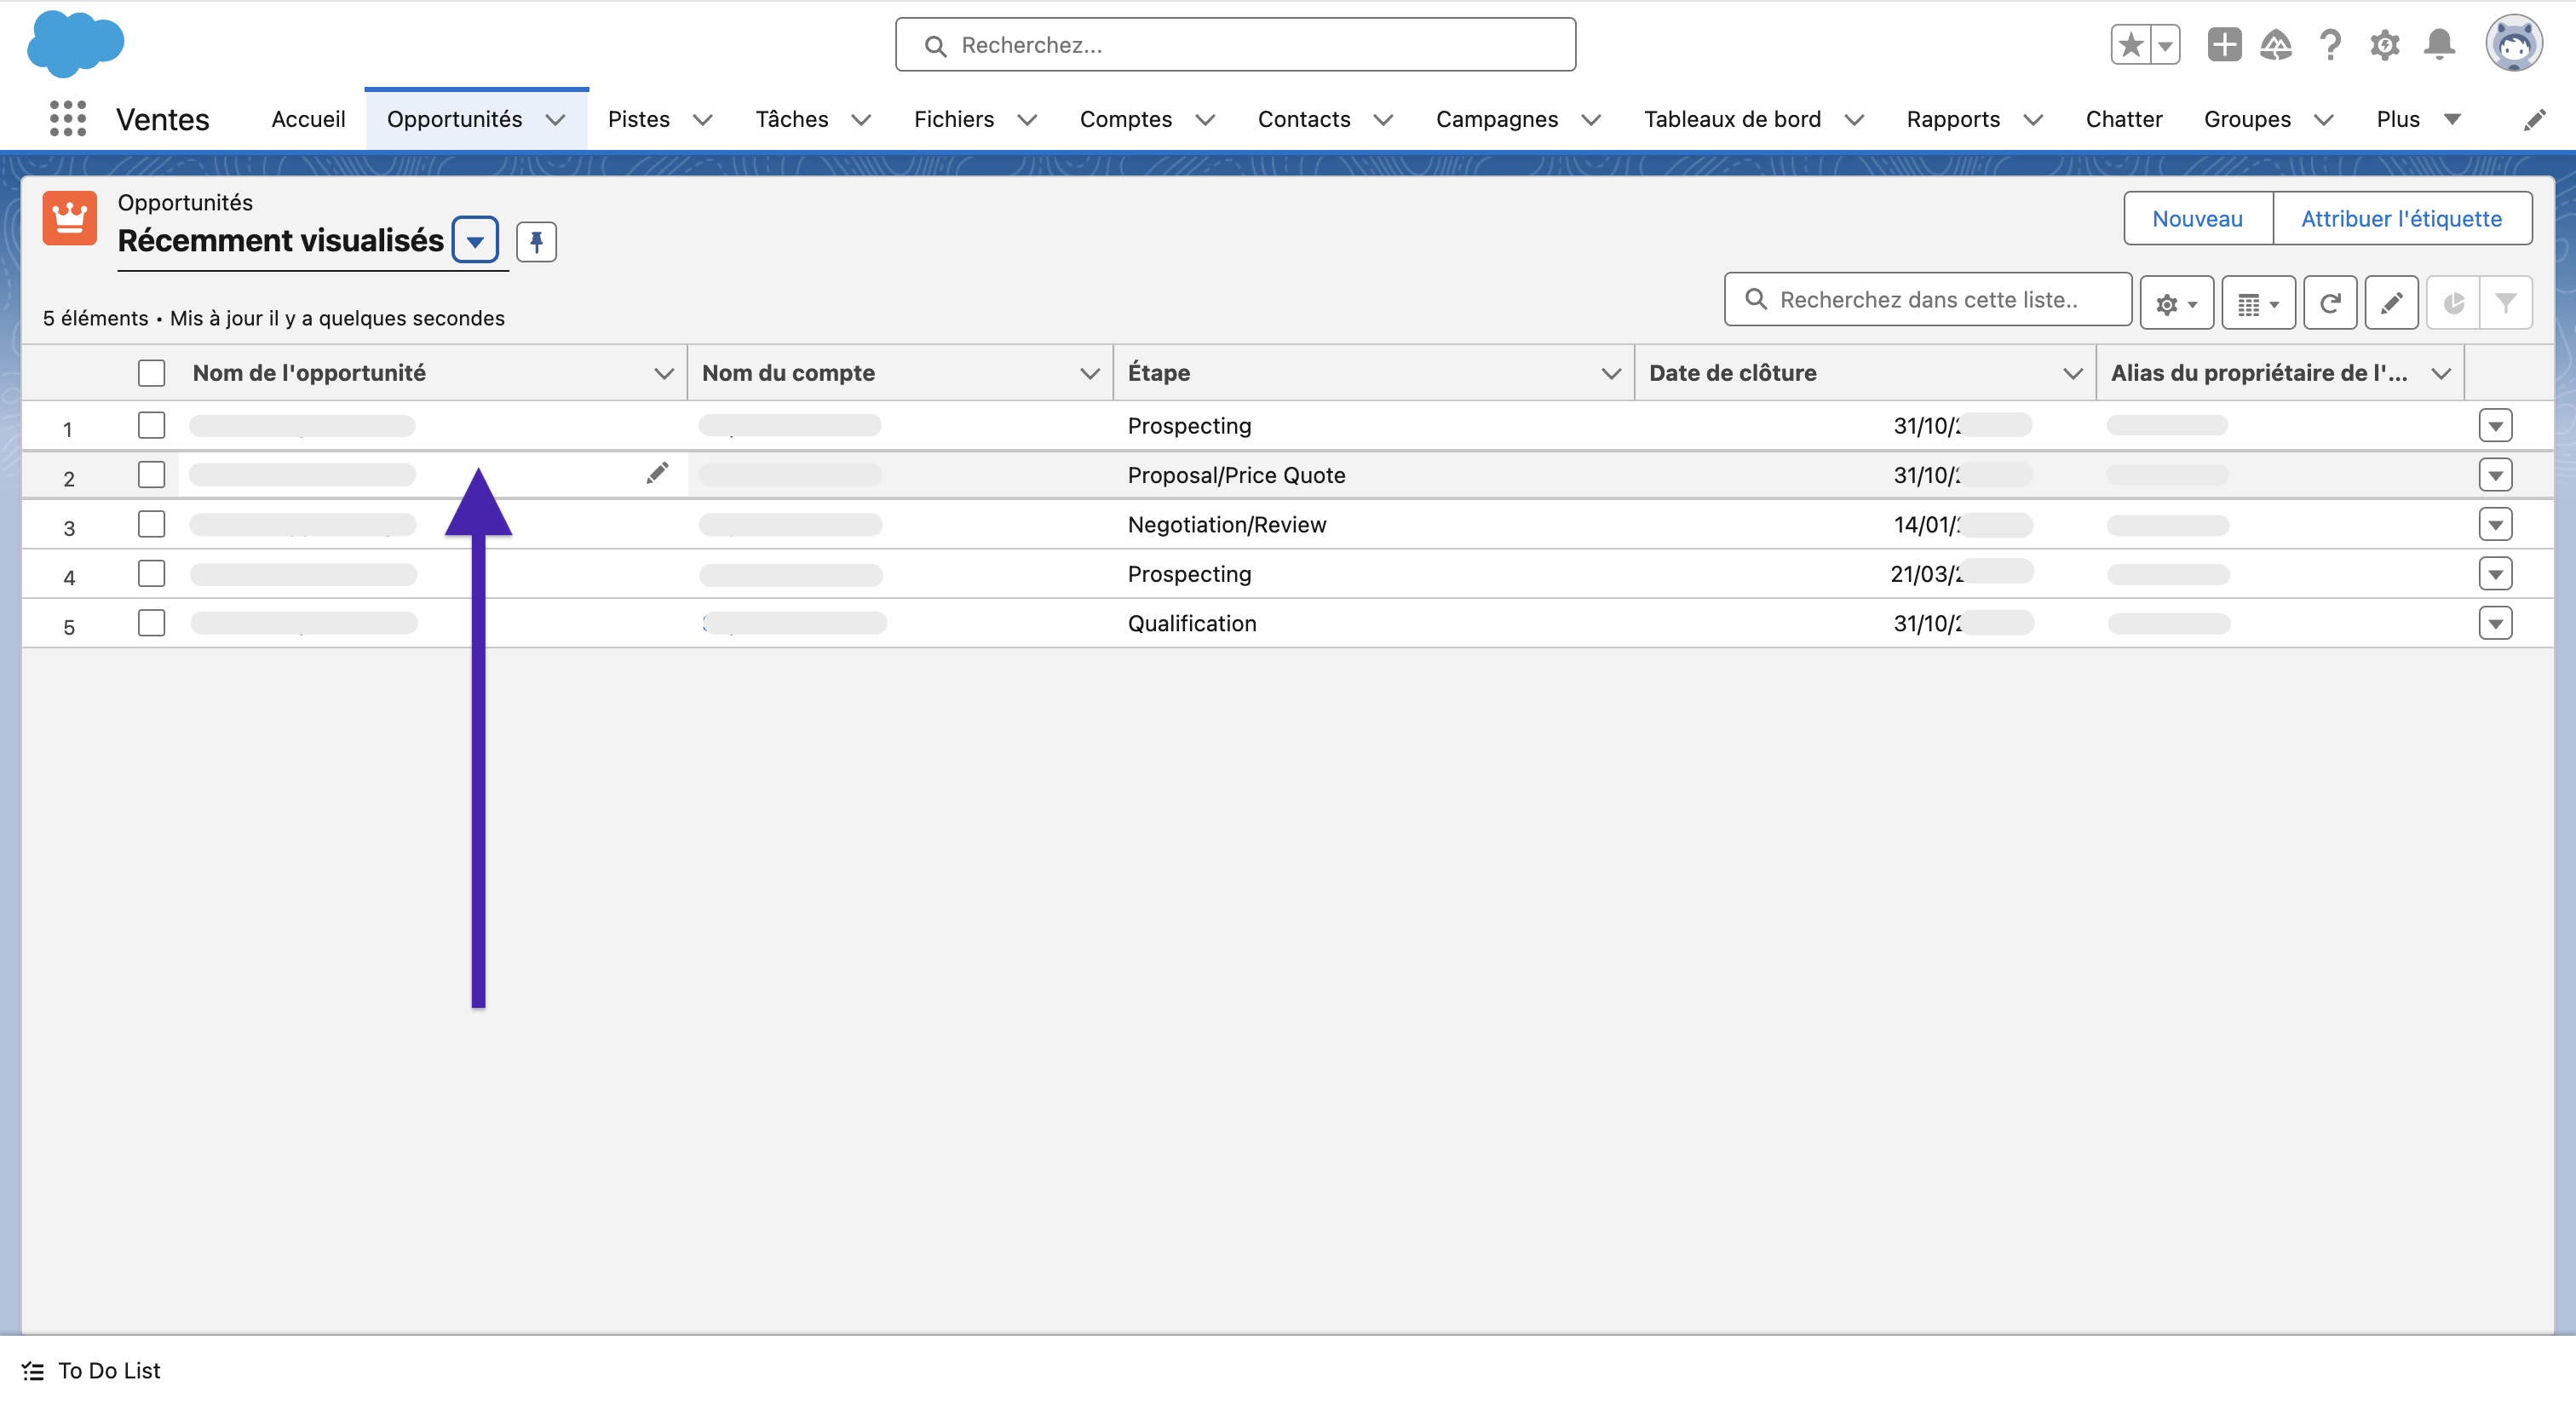The height and width of the screenshot is (1404, 2576).
Task: Change list display table icon
Action: tap(2258, 302)
